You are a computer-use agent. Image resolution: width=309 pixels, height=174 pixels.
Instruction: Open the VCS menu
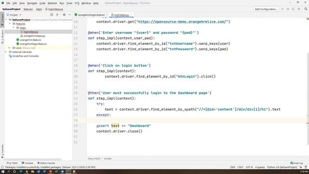[x=77, y=3]
